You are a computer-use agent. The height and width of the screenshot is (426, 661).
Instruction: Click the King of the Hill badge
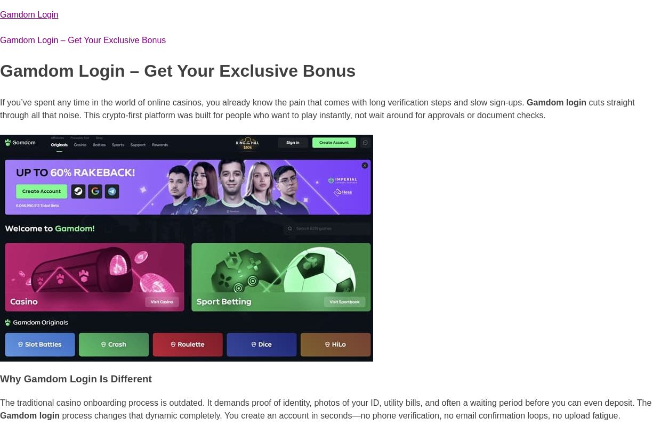tap(247, 143)
